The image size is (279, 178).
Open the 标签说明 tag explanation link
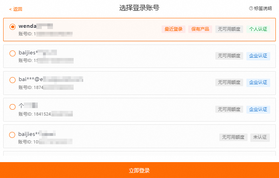click(263, 8)
